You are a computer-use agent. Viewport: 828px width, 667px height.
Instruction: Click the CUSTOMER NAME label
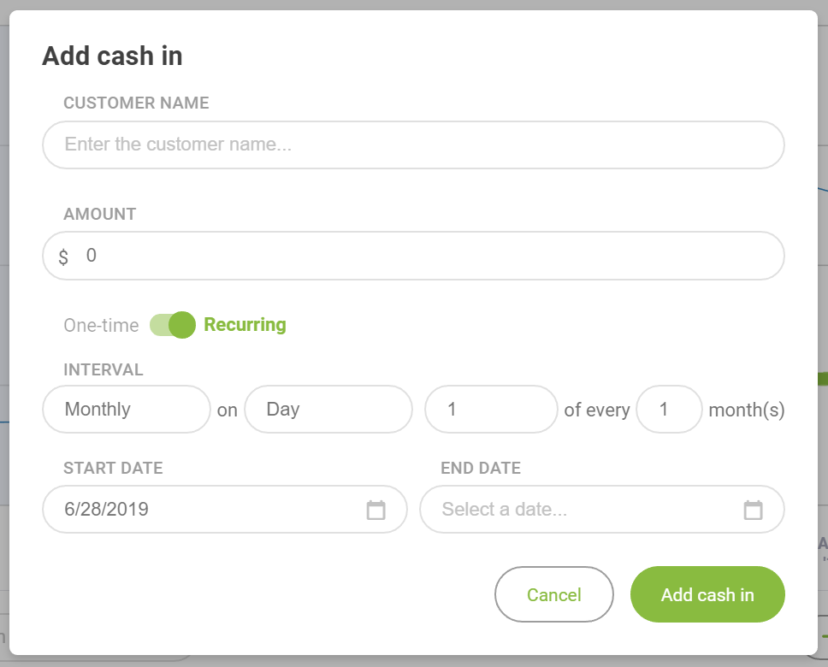click(x=136, y=103)
